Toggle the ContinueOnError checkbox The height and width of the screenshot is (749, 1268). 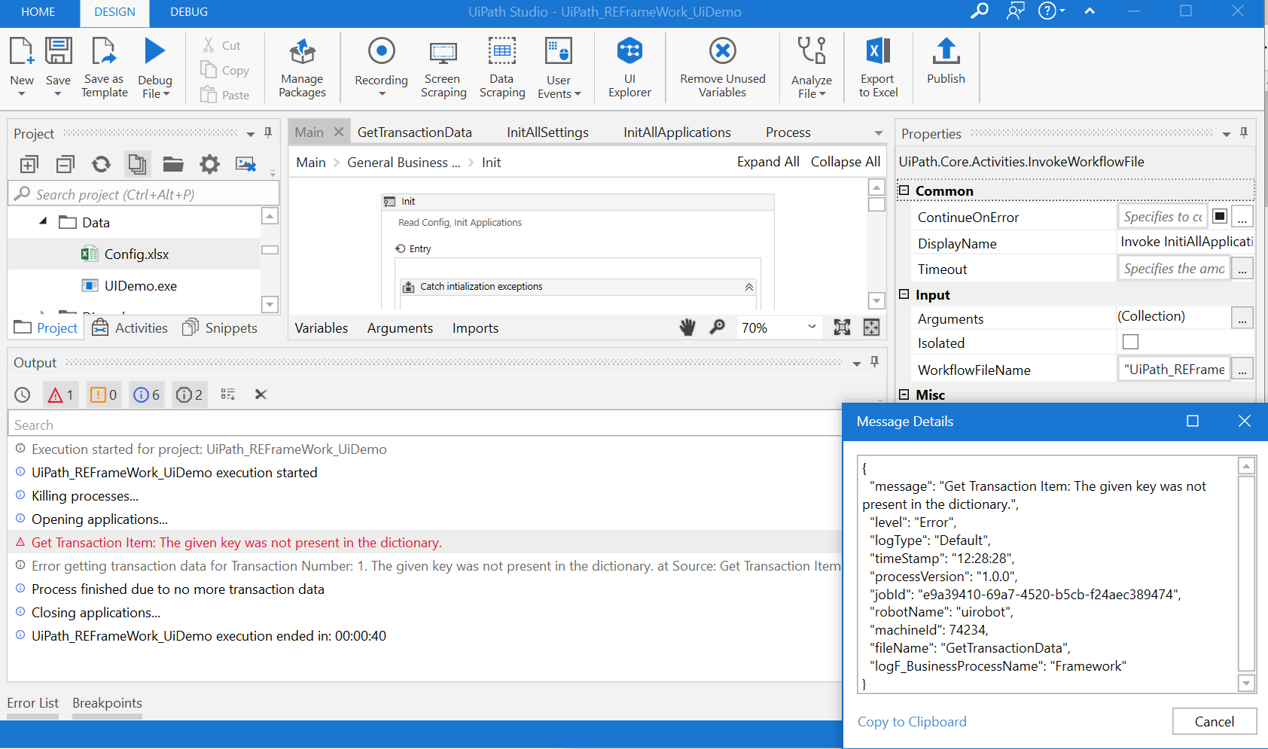coord(1220,216)
